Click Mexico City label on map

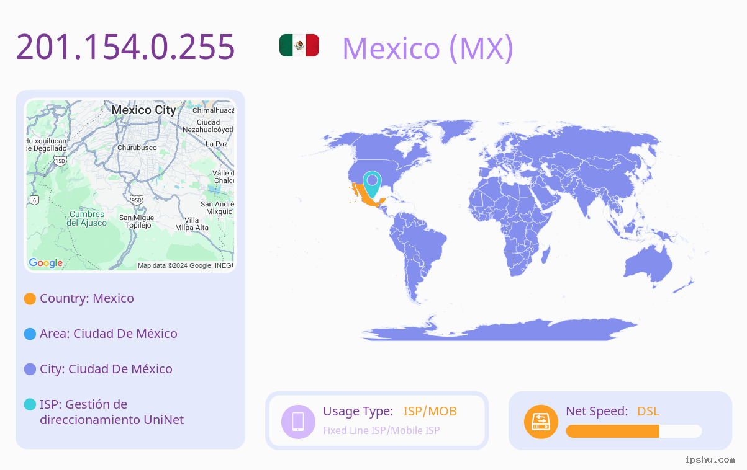[x=143, y=110]
